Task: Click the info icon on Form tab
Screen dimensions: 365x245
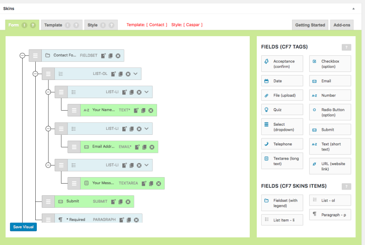Action: (x=24, y=25)
